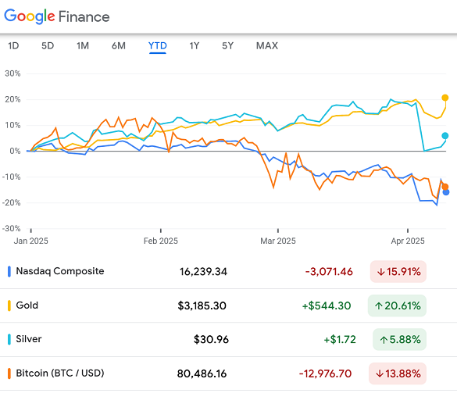This screenshot has width=457, height=393.
Task: Select the MAX time range tab
Action: (x=267, y=46)
